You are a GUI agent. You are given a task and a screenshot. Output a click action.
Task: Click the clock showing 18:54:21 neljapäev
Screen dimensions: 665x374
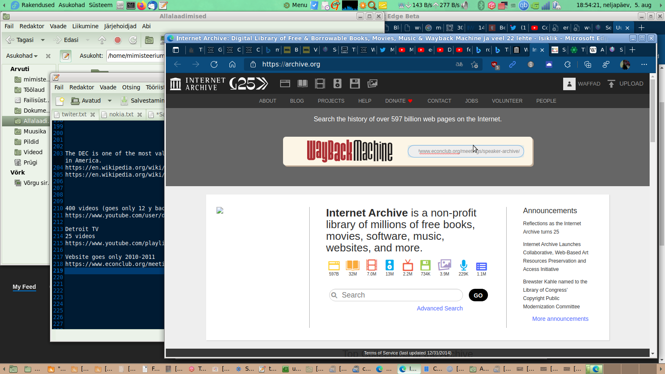613,5
